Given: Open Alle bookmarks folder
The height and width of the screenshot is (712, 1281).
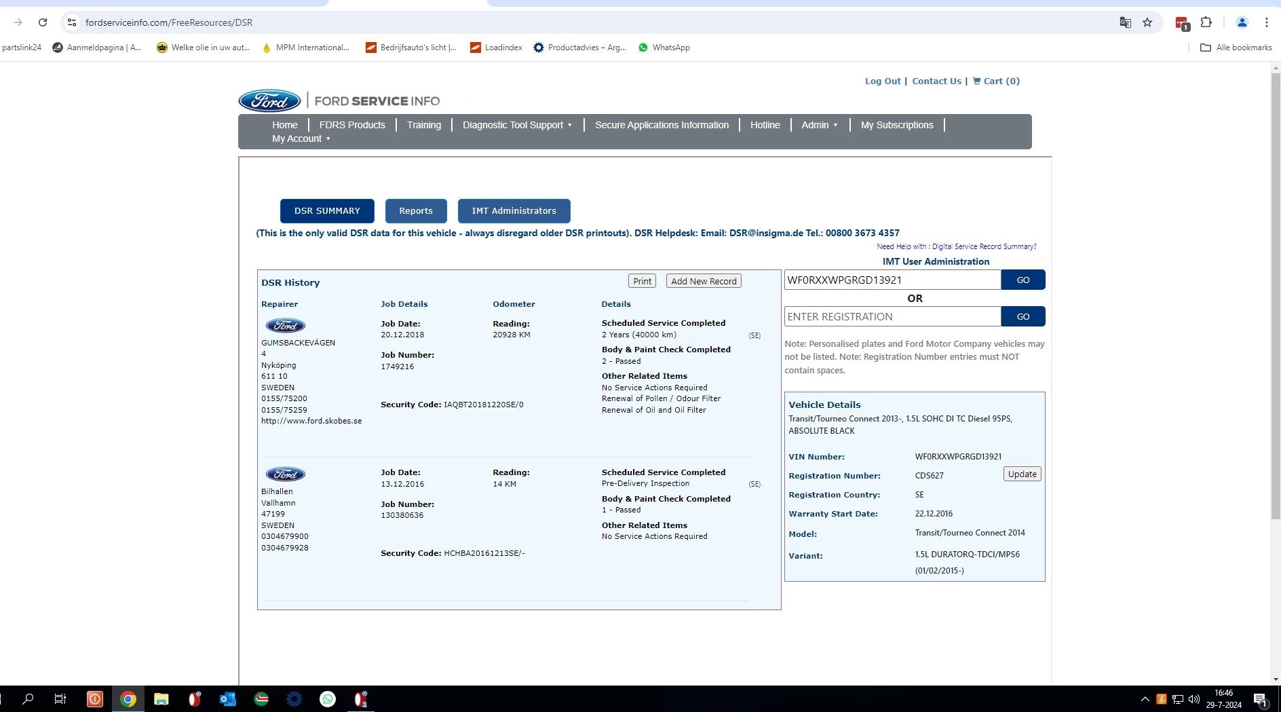Looking at the screenshot, I should coord(1236,48).
